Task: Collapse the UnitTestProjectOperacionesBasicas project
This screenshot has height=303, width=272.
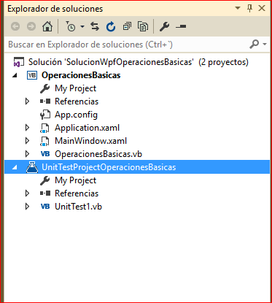Action: click(15, 167)
